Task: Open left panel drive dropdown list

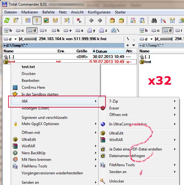Action: pyautogui.click(x=10, y=39)
